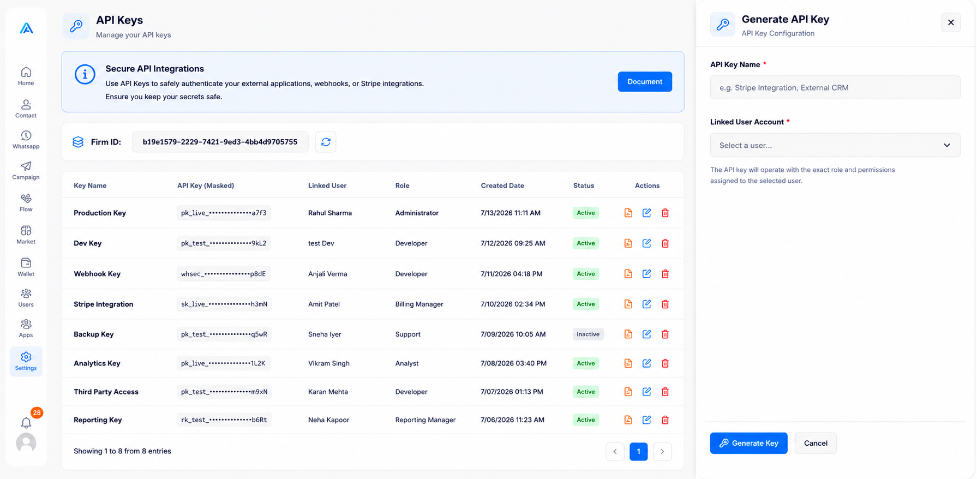Open the Home section in sidebar
Image resolution: width=977 pixels, height=479 pixels.
pyautogui.click(x=26, y=76)
